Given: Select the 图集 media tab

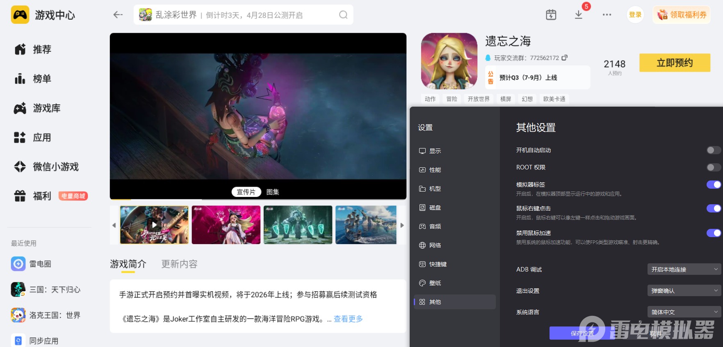Looking at the screenshot, I should pyautogui.click(x=273, y=192).
